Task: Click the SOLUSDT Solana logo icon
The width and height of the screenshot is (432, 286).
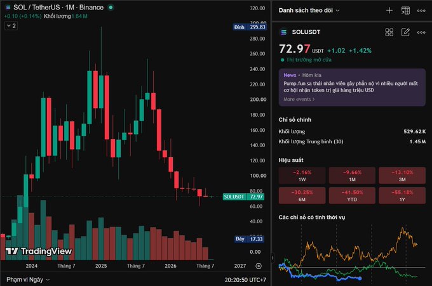Action: coord(283,32)
